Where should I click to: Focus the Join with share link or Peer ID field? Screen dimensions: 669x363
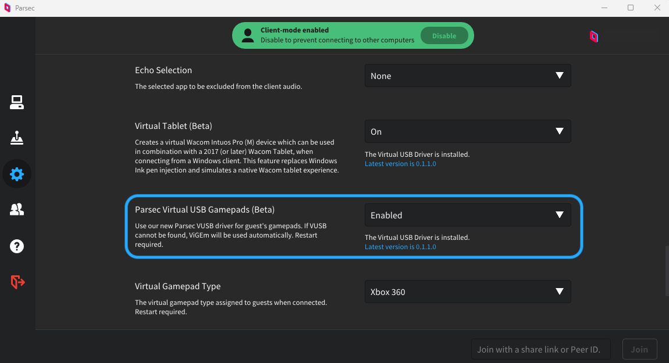click(x=540, y=350)
